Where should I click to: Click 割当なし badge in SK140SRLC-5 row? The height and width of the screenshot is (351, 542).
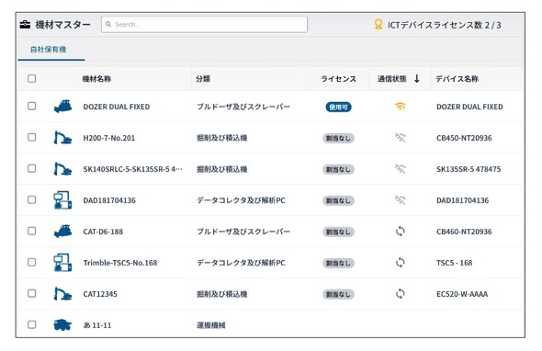click(x=338, y=169)
